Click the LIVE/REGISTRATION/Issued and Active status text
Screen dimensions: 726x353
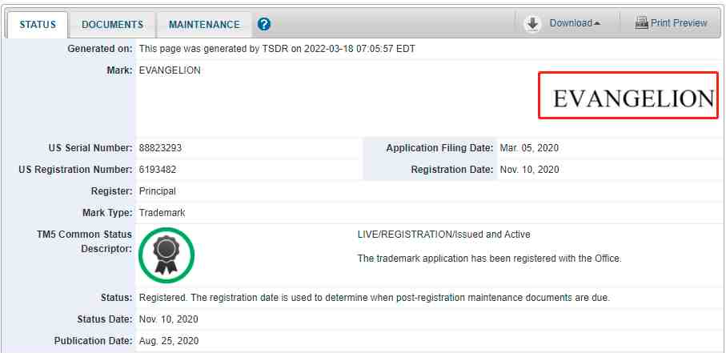click(444, 235)
